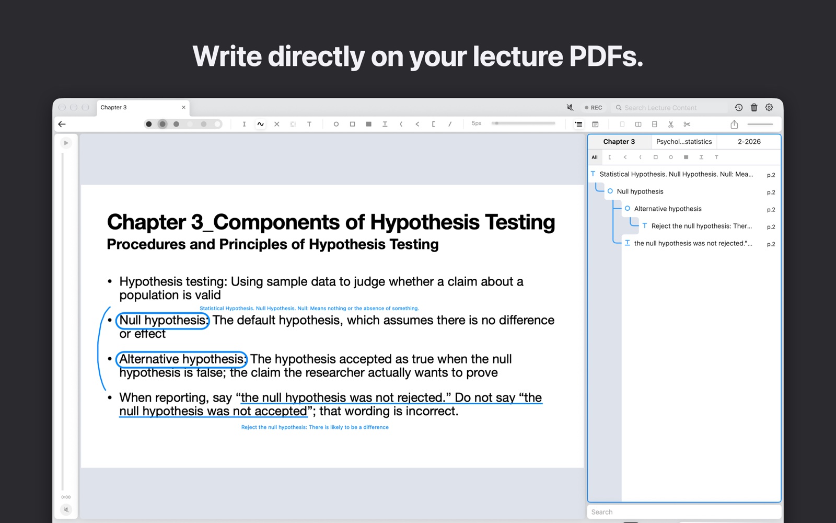Screen dimensions: 836x523
Task: Pick the dotted rectangle selection tool
Action: (293, 124)
